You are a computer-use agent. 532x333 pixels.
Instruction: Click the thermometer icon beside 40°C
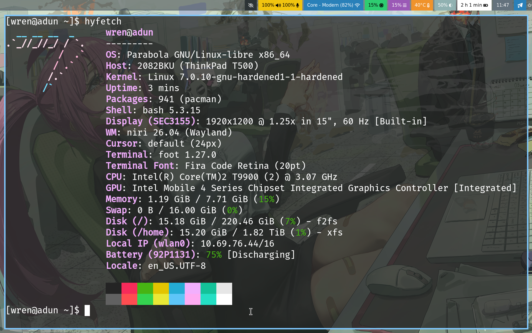click(x=428, y=5)
